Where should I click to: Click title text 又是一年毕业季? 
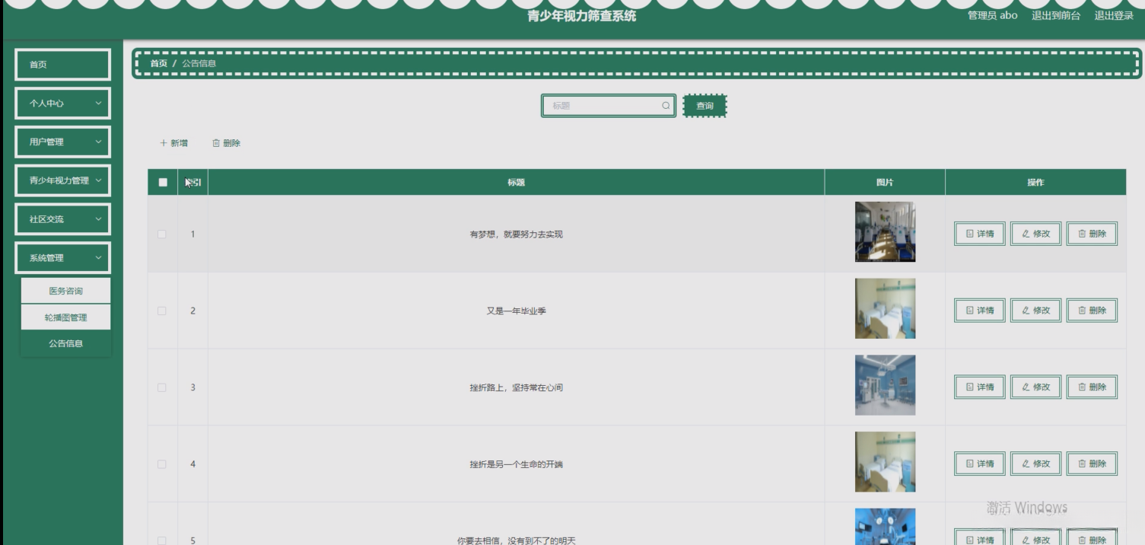point(516,311)
